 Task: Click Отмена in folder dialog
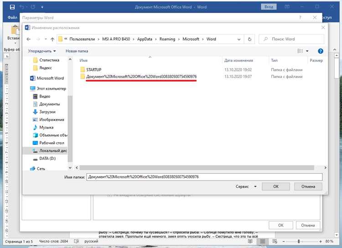click(308, 186)
